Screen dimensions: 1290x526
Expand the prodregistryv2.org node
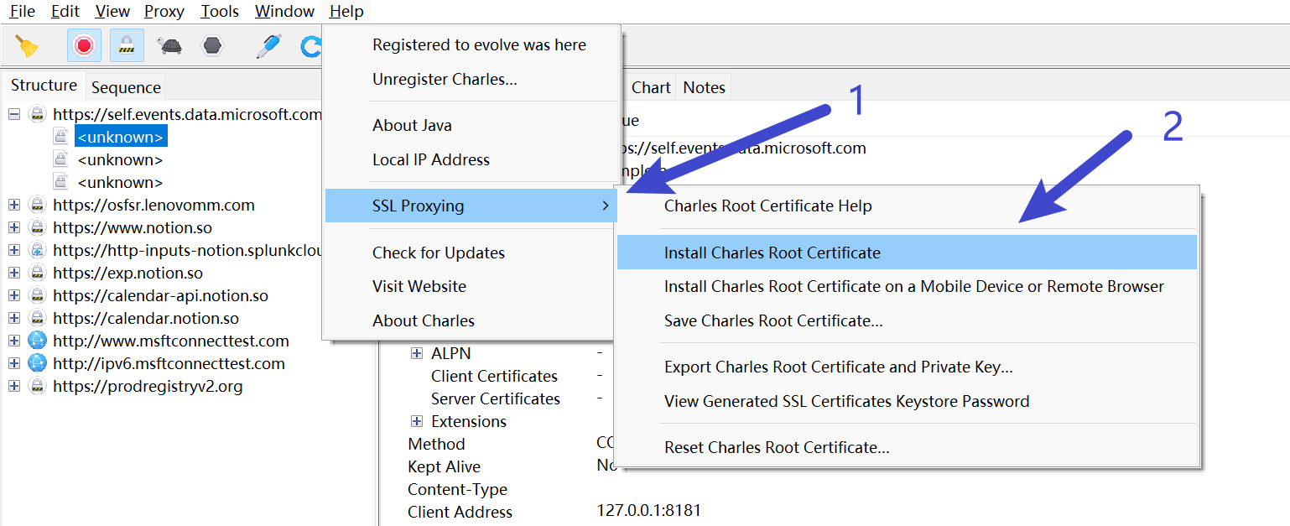[14, 386]
